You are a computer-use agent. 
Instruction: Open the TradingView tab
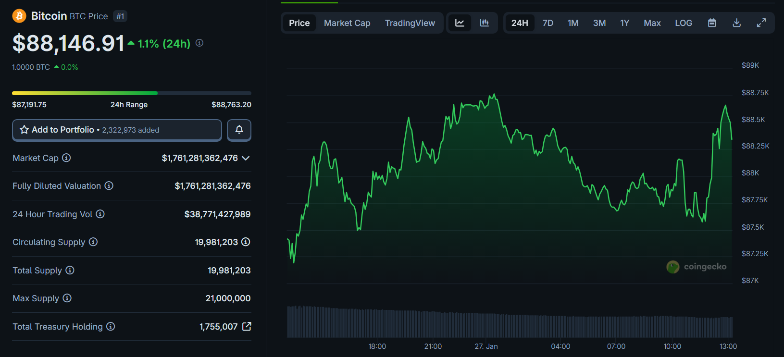click(x=410, y=23)
